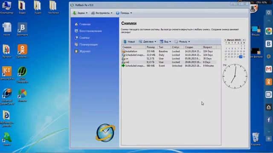This screenshot has height=153, width=273.
Task: Select the Installation snapshot row
Action: click(169, 51)
